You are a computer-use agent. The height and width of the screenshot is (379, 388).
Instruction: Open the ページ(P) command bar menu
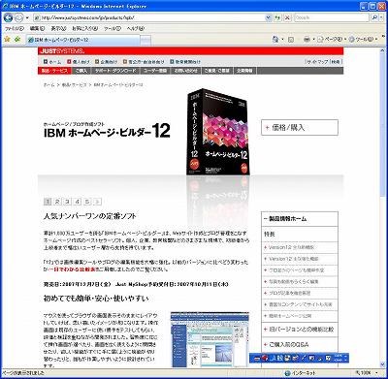coord(332,40)
